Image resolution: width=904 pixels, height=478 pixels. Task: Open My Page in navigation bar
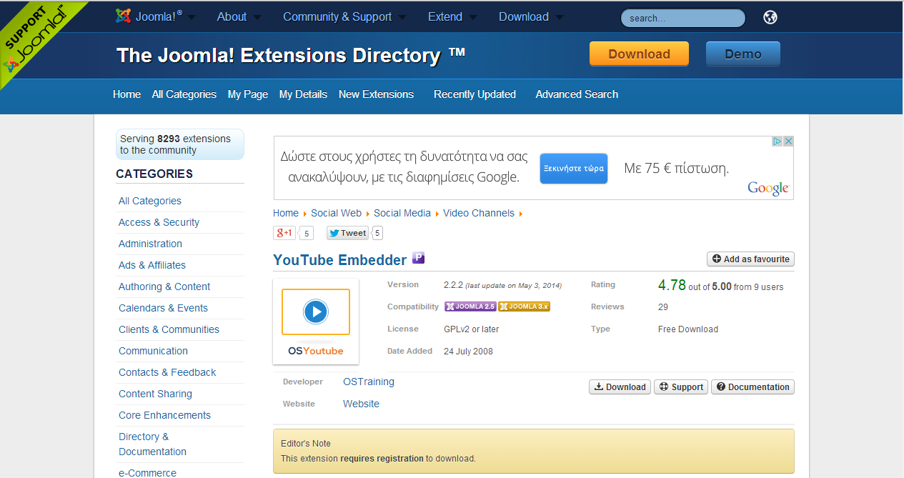click(248, 94)
